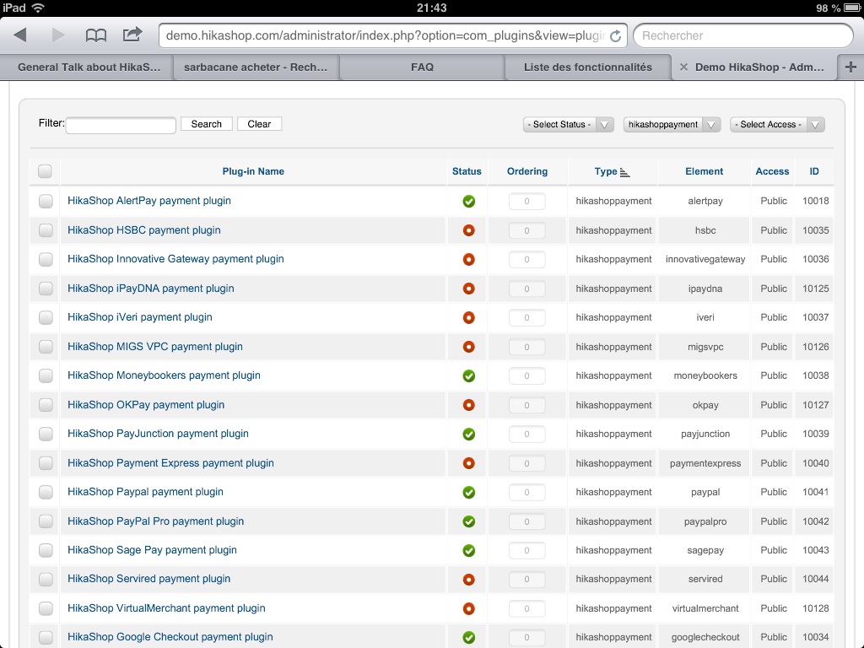Check the VirtualMerchant plugin checkbox
Image resolution: width=864 pixels, height=648 pixels.
(x=46, y=608)
